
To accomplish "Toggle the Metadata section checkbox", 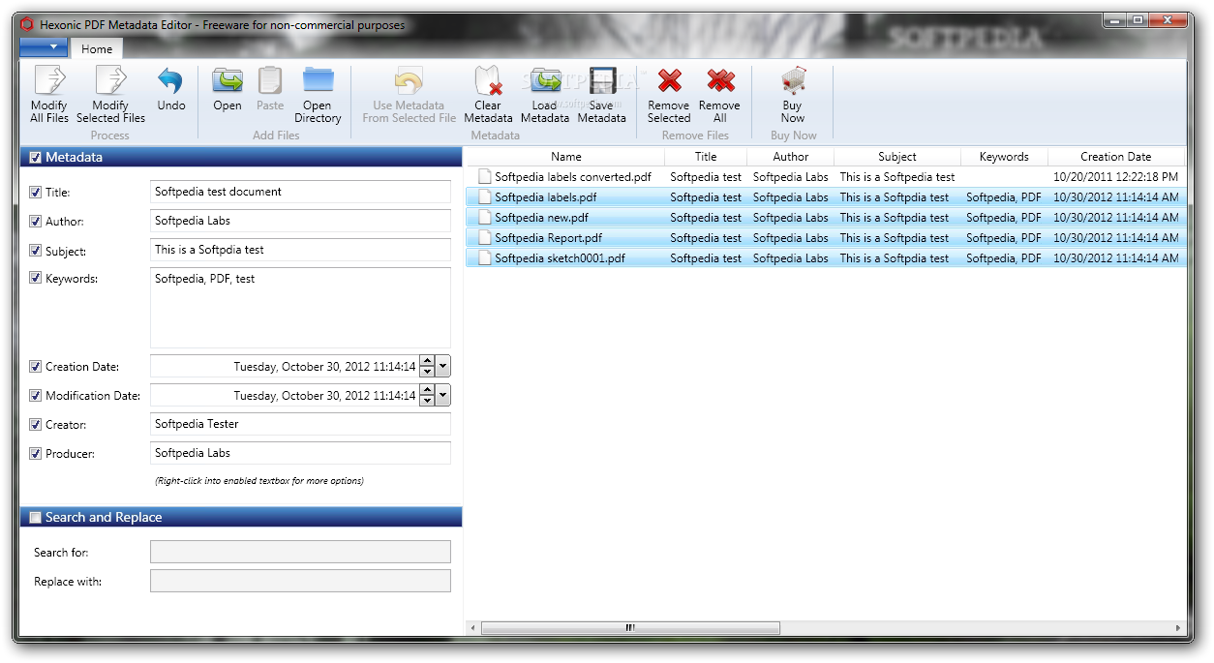I will [36, 158].
